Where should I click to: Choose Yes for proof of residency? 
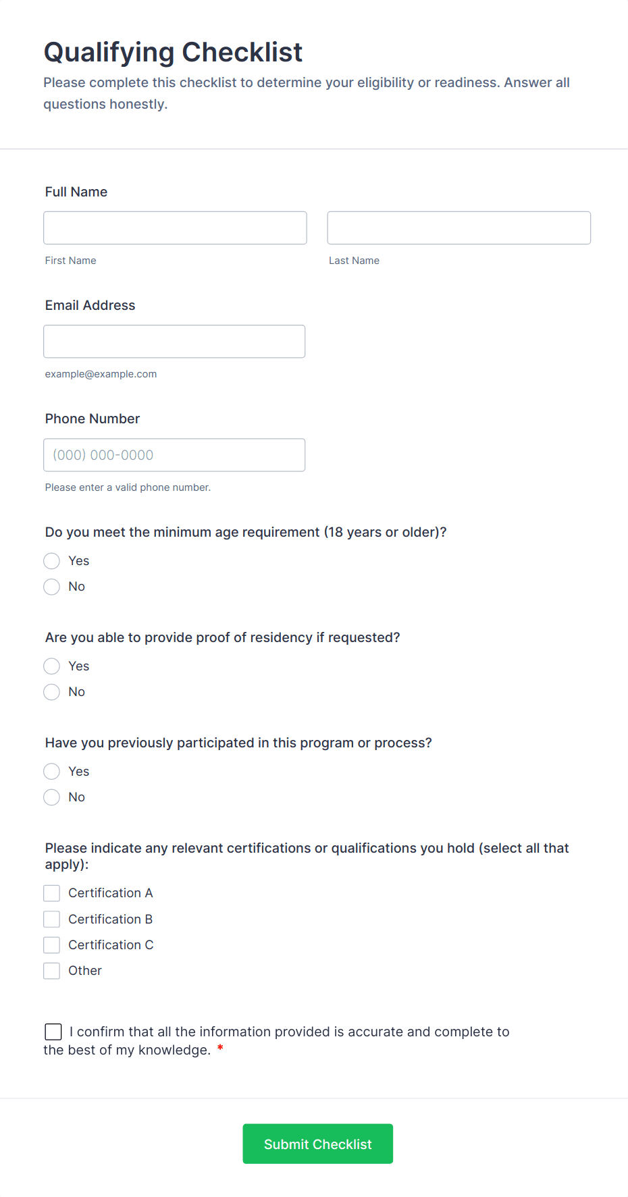[52, 666]
